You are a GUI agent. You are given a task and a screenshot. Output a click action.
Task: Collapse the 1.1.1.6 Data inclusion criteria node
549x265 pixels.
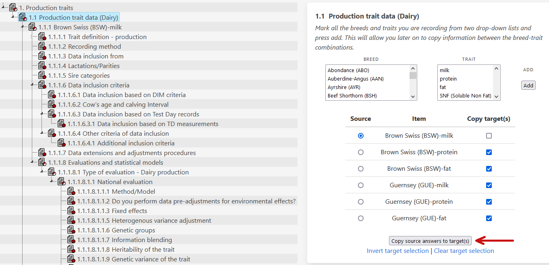click(x=32, y=85)
